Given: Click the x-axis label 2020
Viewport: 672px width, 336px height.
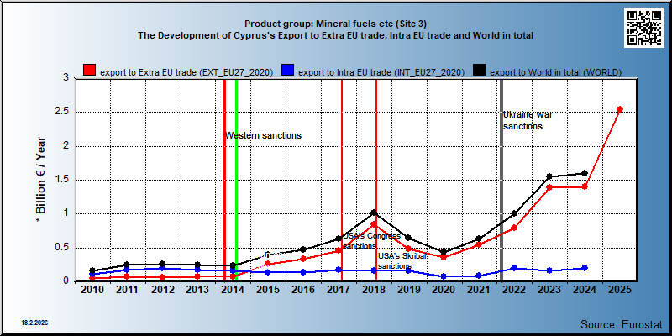Looking at the screenshot, I should 444,290.
